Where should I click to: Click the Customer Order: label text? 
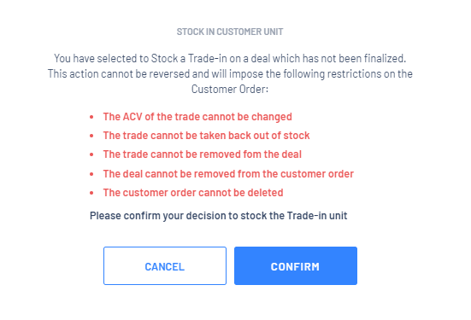pos(230,89)
